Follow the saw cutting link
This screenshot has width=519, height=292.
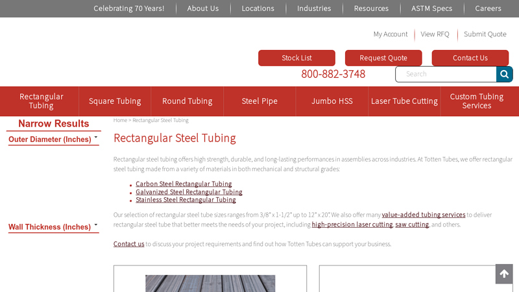coord(412,225)
